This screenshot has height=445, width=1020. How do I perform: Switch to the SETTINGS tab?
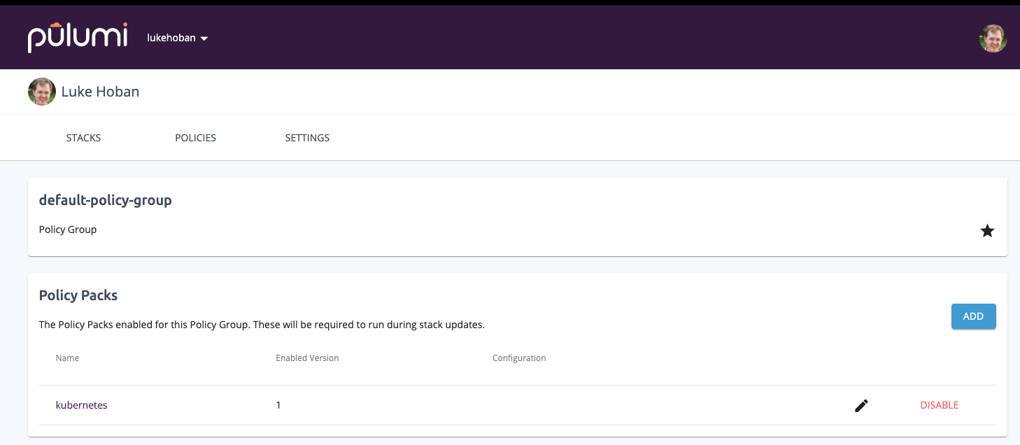click(307, 138)
